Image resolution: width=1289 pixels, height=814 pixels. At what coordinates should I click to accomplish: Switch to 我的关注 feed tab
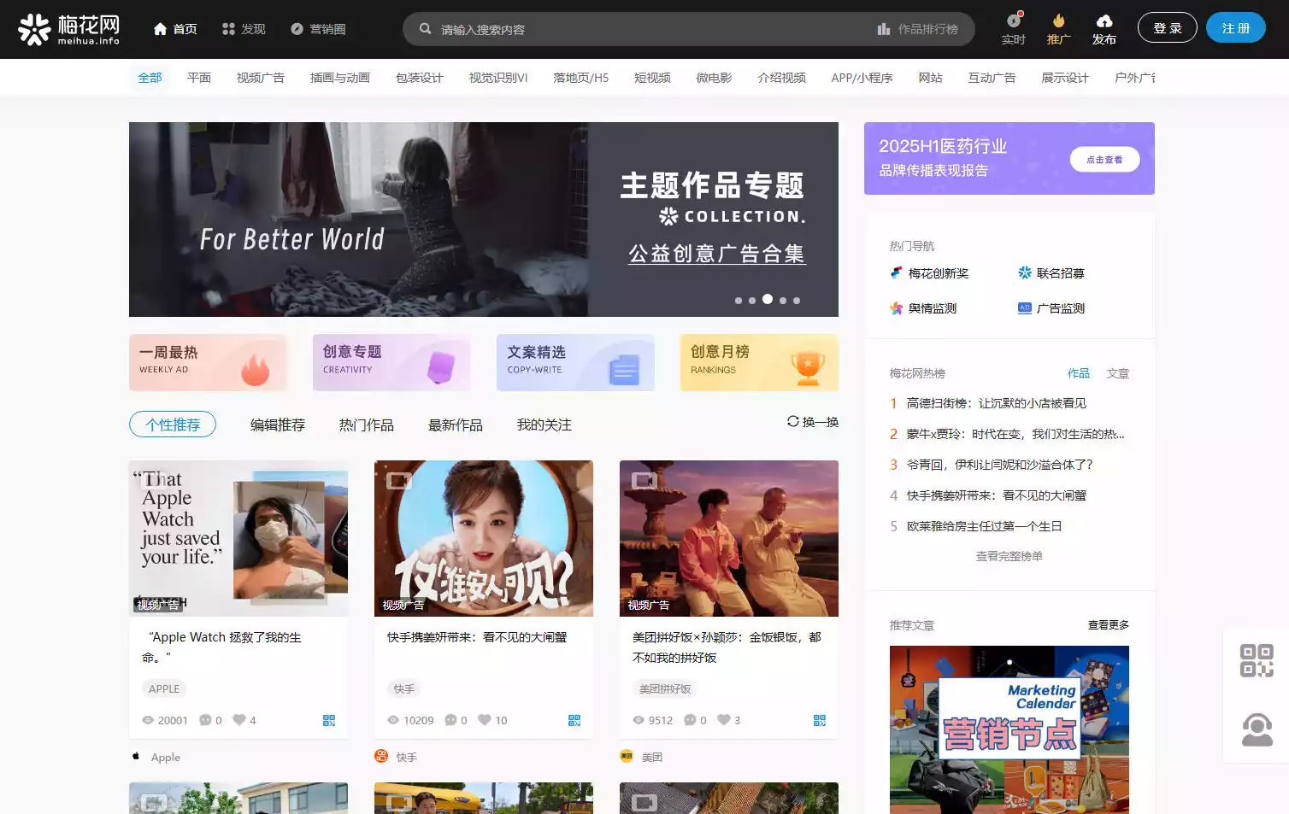click(x=544, y=425)
